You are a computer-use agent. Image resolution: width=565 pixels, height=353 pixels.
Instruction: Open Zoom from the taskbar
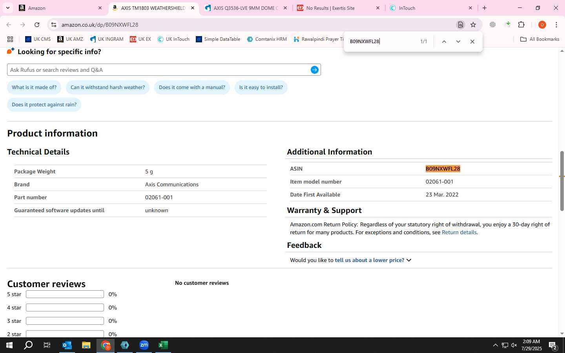coord(144,345)
